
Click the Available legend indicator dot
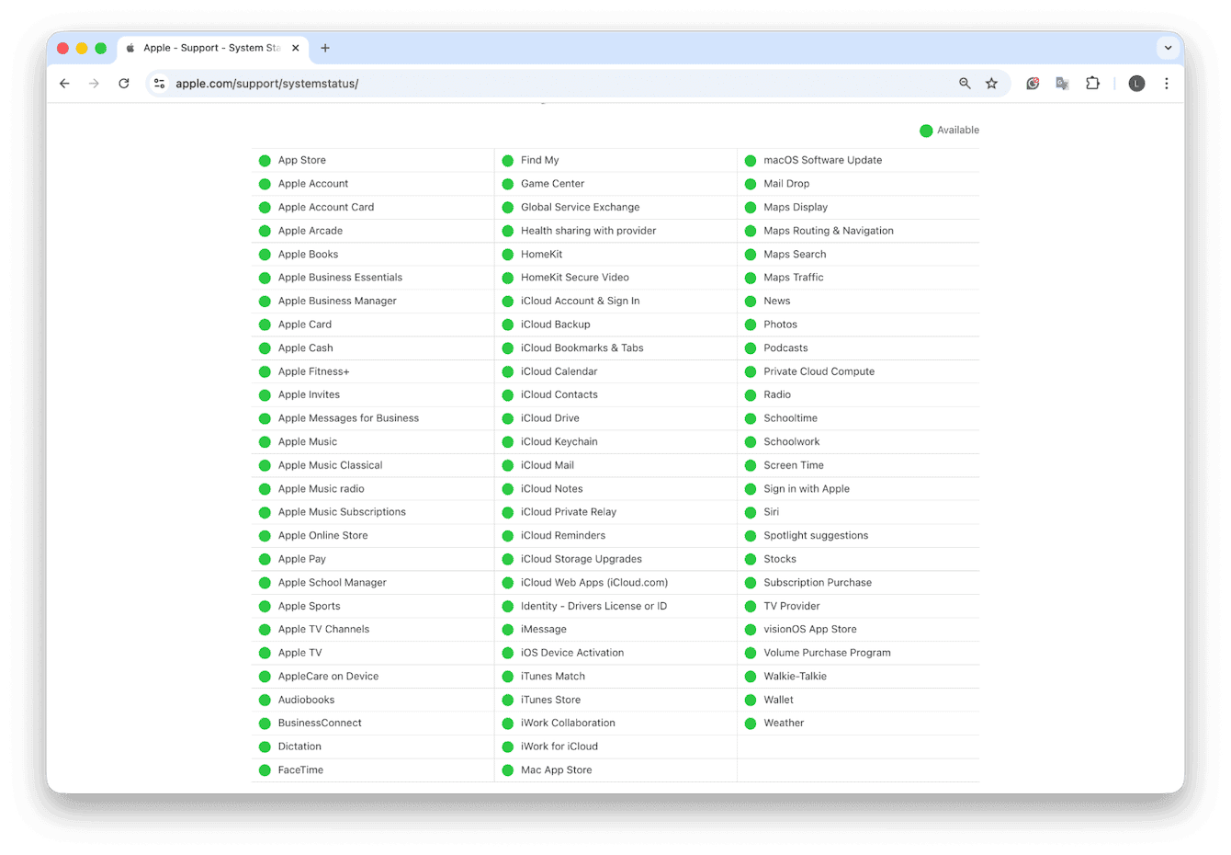[926, 131]
